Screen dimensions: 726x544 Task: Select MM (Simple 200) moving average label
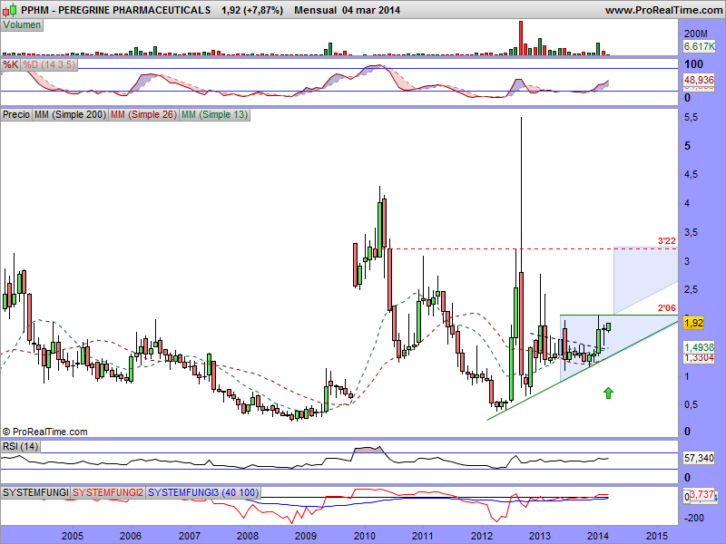pyautogui.click(x=71, y=114)
